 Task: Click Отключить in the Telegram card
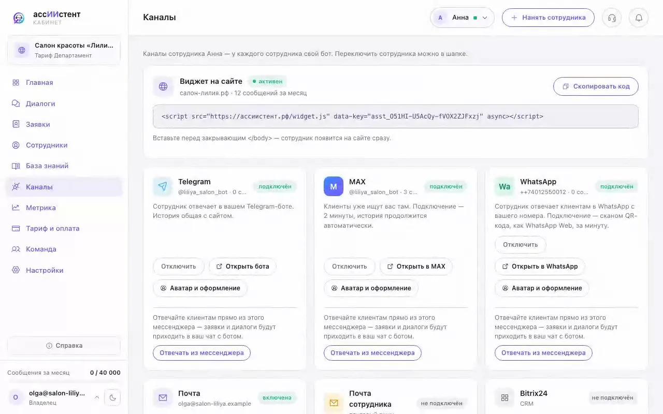[179, 267]
